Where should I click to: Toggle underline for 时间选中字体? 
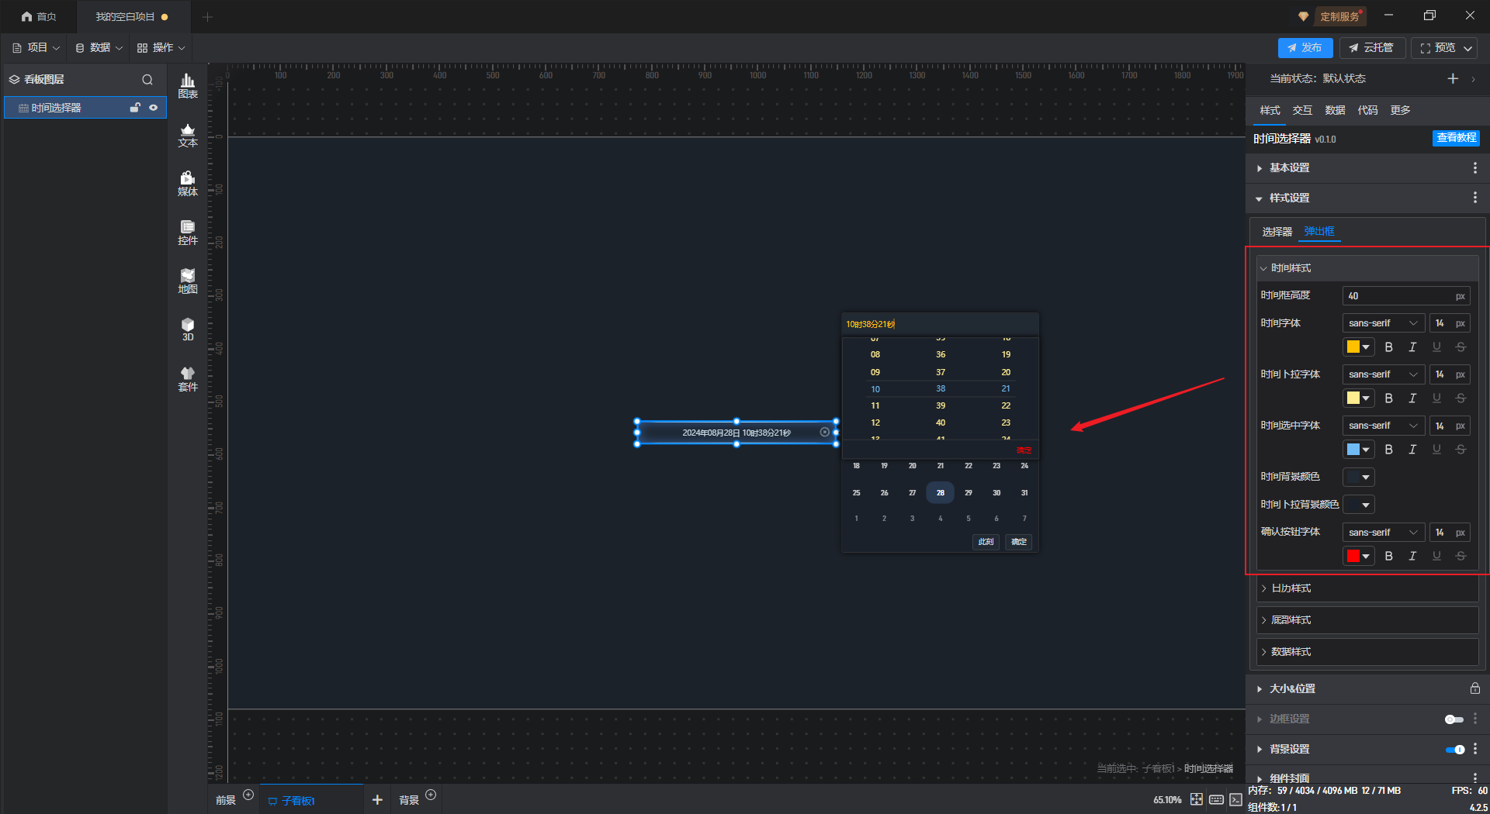point(1436,450)
